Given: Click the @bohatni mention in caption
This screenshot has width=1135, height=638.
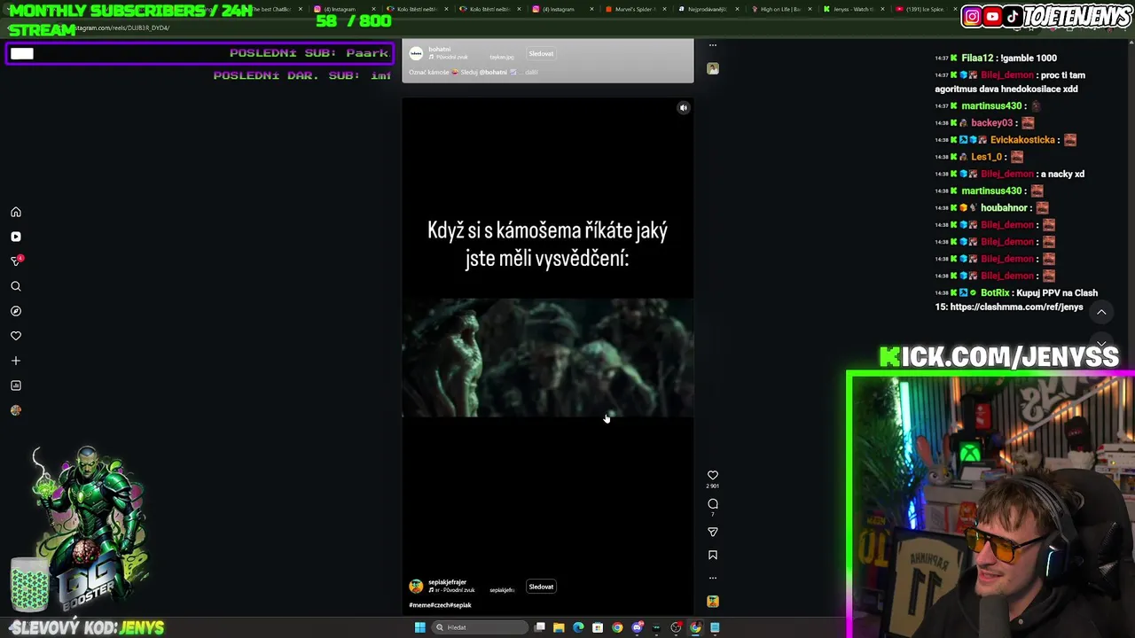Looking at the screenshot, I should tap(494, 72).
